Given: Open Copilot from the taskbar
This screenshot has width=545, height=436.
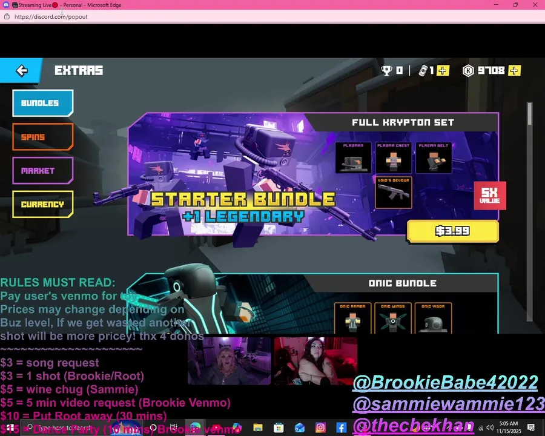Looking at the screenshot, I should pyautogui.click(x=237, y=428).
